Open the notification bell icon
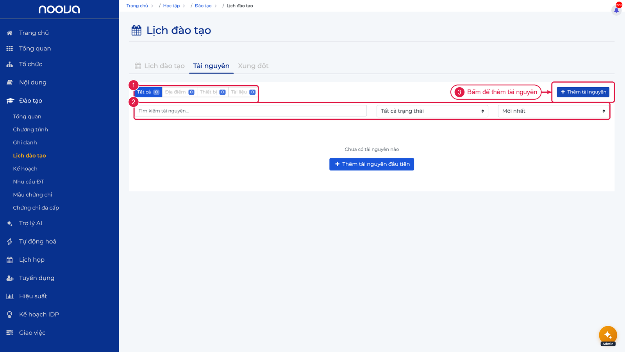The height and width of the screenshot is (352, 625). pyautogui.click(x=616, y=10)
